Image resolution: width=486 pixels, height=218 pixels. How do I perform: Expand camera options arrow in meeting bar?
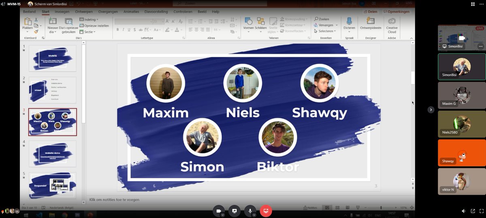222,215
